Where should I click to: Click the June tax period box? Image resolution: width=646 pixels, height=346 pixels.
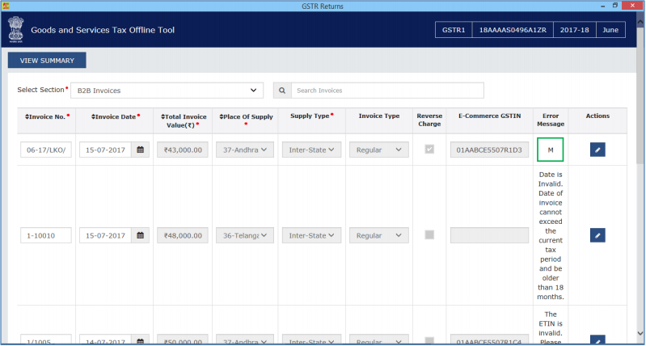coord(610,30)
